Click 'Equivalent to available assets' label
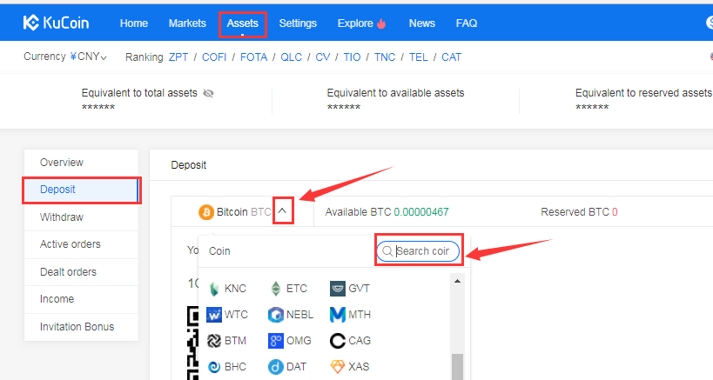Image resolution: width=713 pixels, height=380 pixels. 395,93
